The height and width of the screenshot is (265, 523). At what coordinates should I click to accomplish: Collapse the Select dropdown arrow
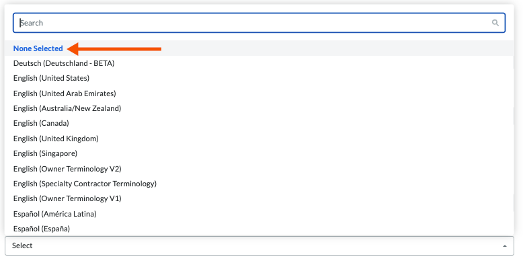[x=505, y=246]
